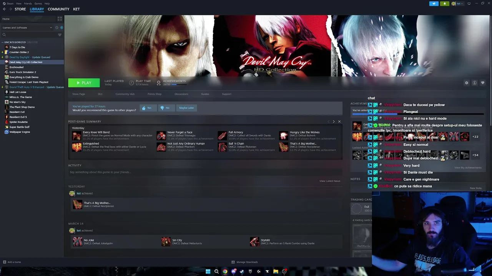Open Google Chrome from the taskbar

[x=225, y=271]
